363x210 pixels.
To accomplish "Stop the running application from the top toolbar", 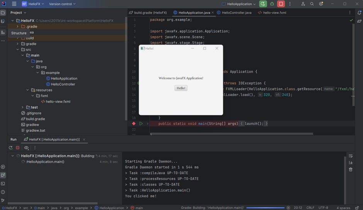I will click(281, 4).
